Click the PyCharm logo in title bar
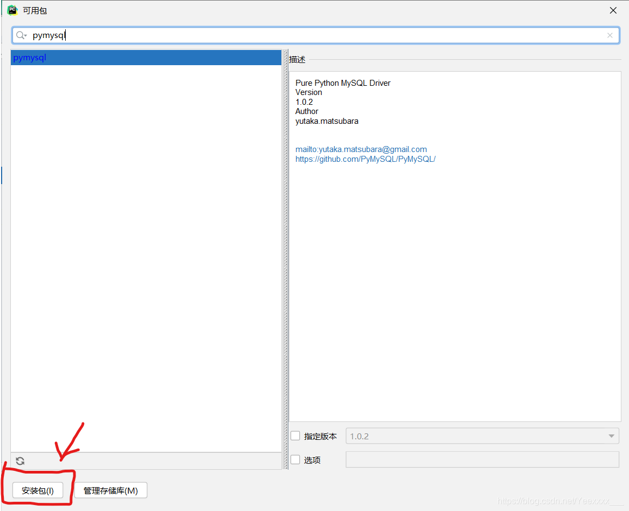The width and height of the screenshot is (629, 511). pos(12,10)
